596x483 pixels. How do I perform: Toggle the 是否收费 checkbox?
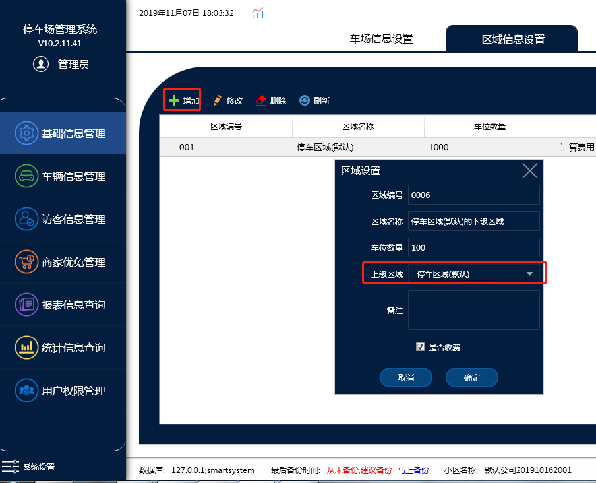420,347
